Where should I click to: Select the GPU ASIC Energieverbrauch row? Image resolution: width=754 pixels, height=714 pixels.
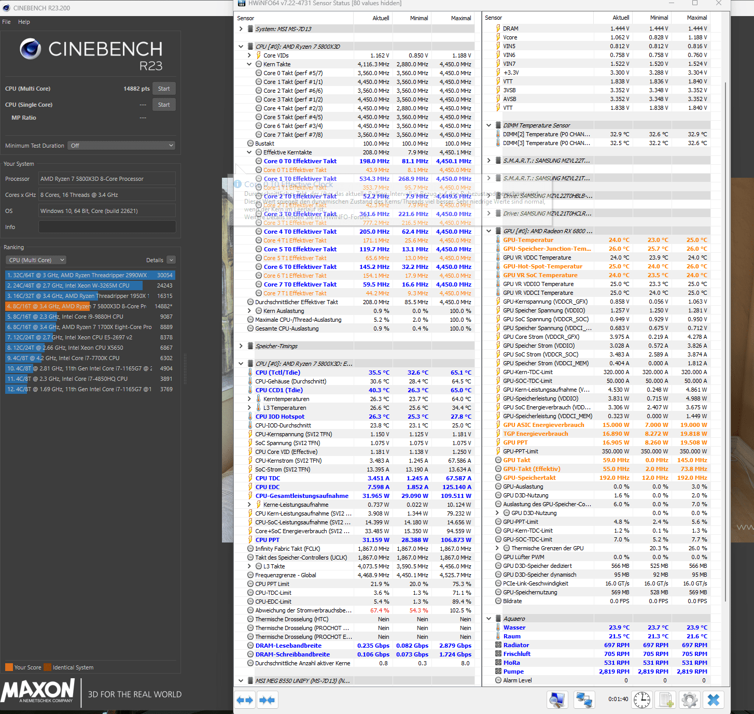tap(596, 425)
